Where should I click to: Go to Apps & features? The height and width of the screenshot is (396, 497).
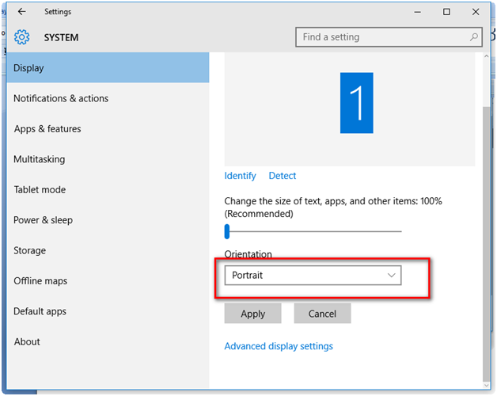(x=47, y=129)
